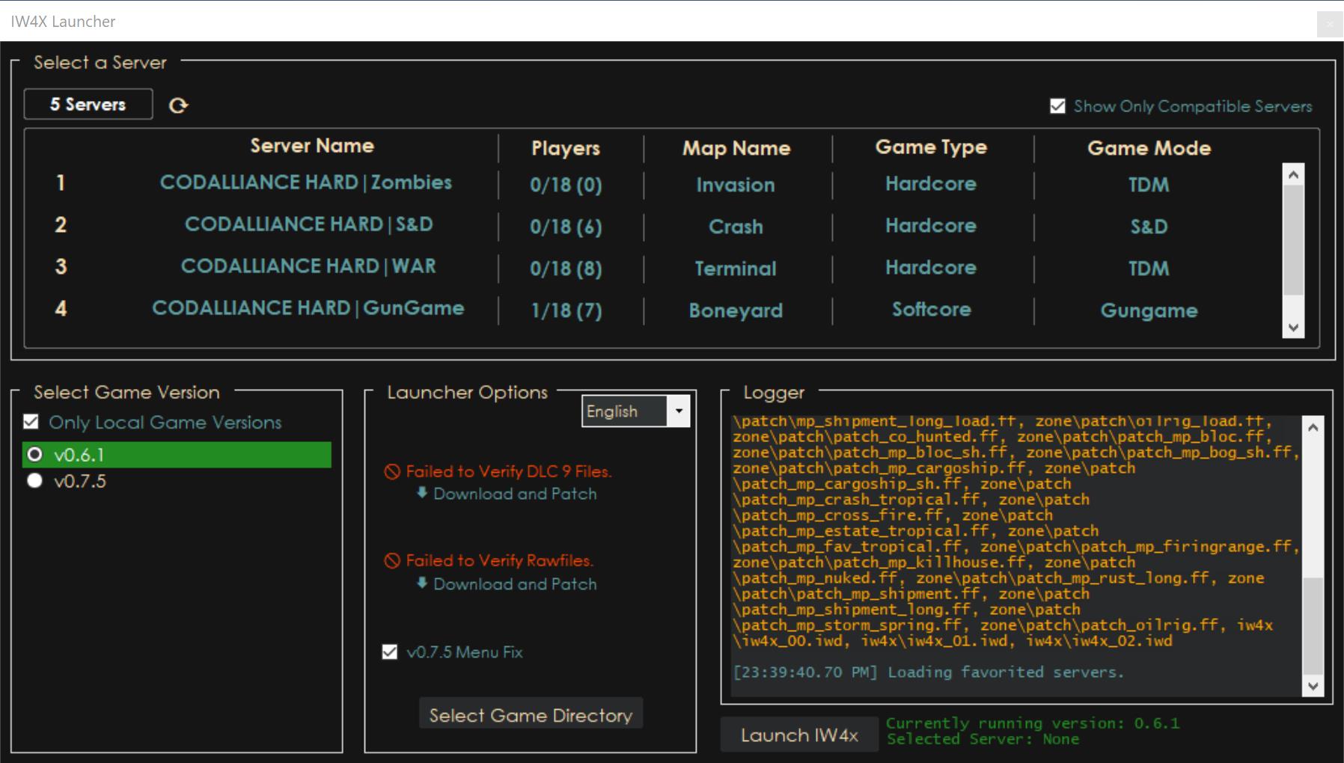1344x763 pixels.
Task: Click the Logger scrollbar thumb
Action: click(1313, 625)
